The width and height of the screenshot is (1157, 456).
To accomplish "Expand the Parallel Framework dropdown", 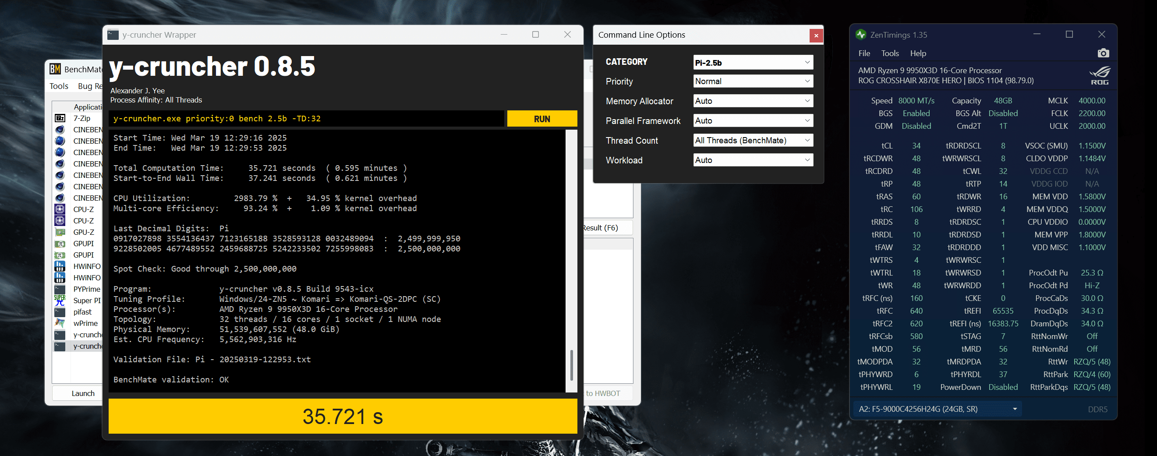I will pyautogui.click(x=753, y=121).
